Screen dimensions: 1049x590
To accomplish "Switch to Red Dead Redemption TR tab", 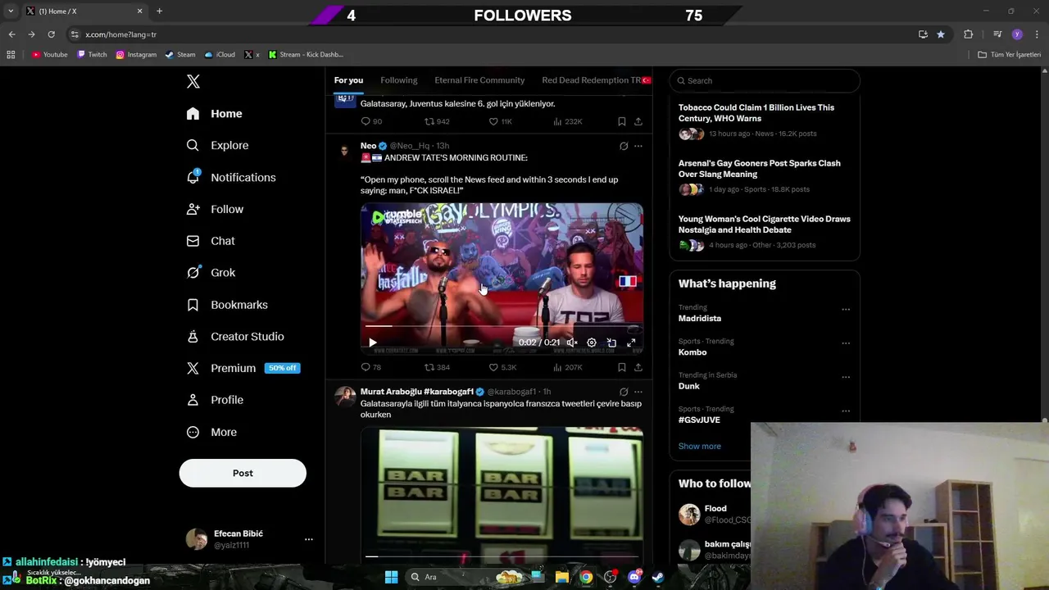I will coord(596,80).
